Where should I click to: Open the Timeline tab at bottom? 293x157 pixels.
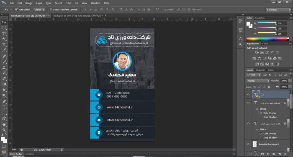(x=30, y=154)
